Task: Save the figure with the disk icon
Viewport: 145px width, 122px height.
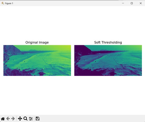Action: coord(38,119)
